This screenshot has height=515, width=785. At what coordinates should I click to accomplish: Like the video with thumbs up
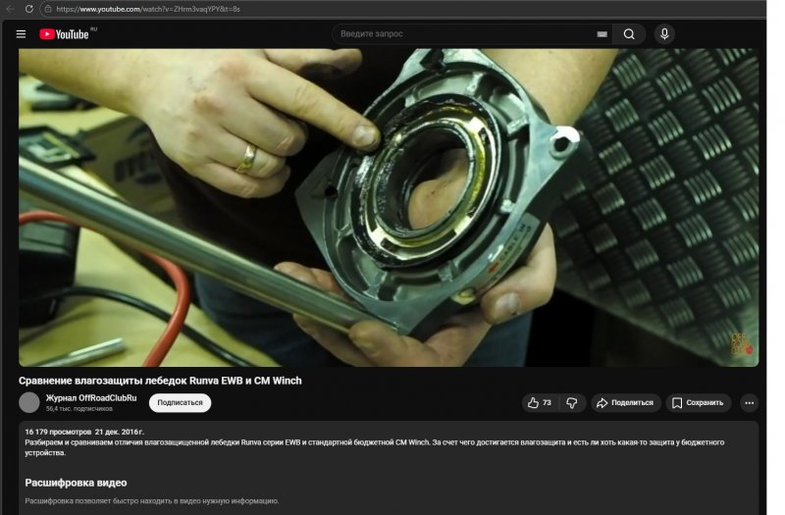tap(539, 402)
